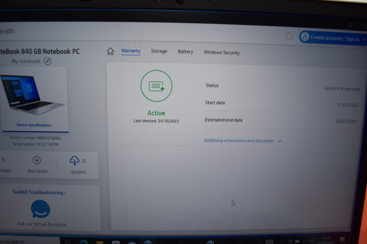Add a device with the plus icon

[x=36, y=160]
